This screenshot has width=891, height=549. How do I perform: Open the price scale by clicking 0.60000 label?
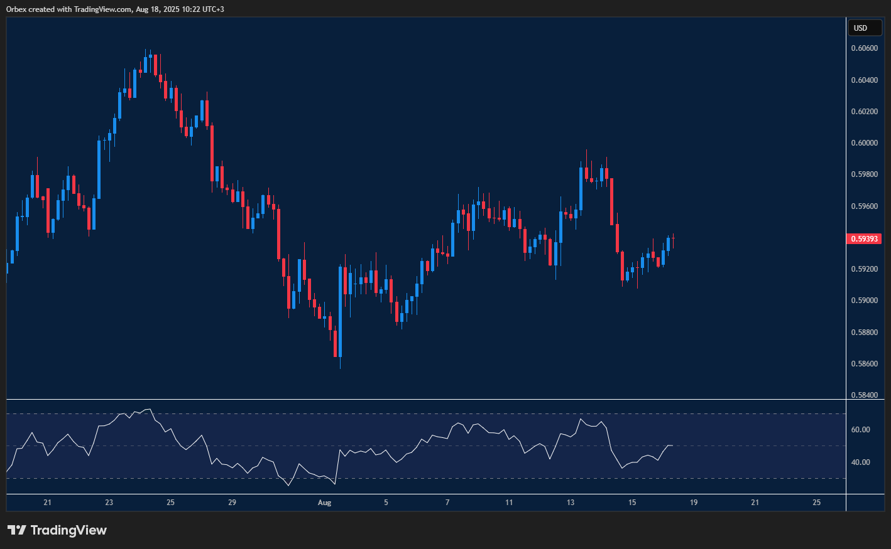pyautogui.click(x=863, y=142)
